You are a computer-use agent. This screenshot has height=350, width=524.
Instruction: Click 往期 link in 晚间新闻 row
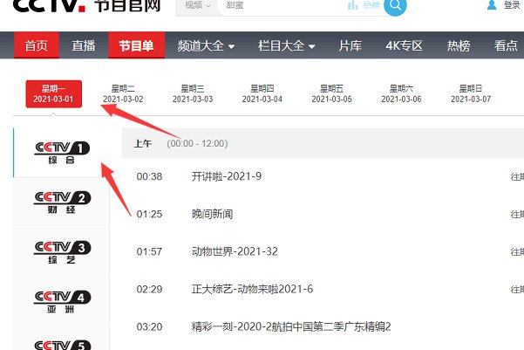[x=517, y=214]
